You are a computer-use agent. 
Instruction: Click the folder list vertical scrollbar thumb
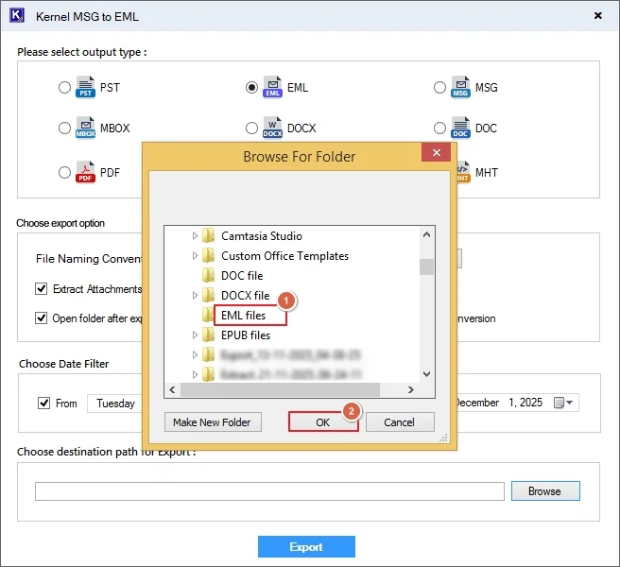point(427,266)
